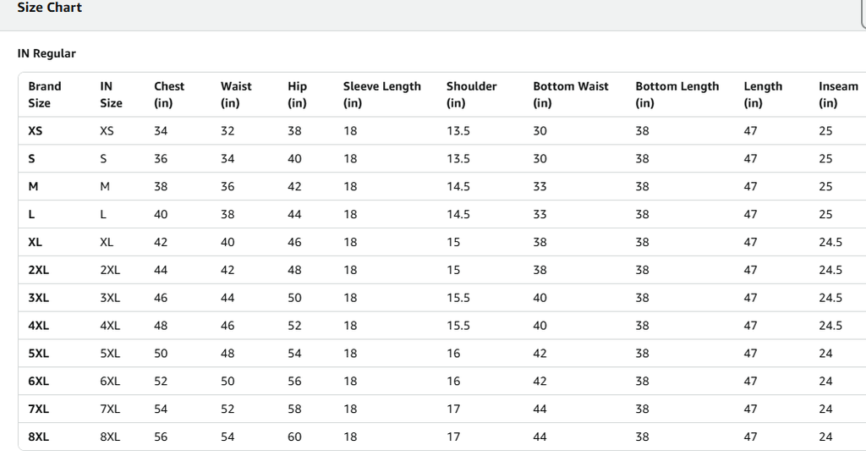This screenshot has height=456, width=866.
Task: Click the Chest (in) column header
Action: click(168, 95)
